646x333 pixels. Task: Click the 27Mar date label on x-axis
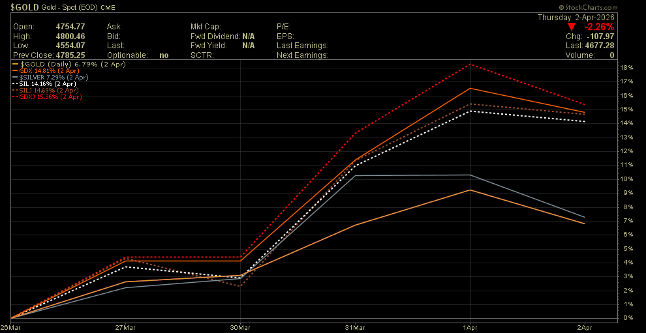[x=125, y=326]
